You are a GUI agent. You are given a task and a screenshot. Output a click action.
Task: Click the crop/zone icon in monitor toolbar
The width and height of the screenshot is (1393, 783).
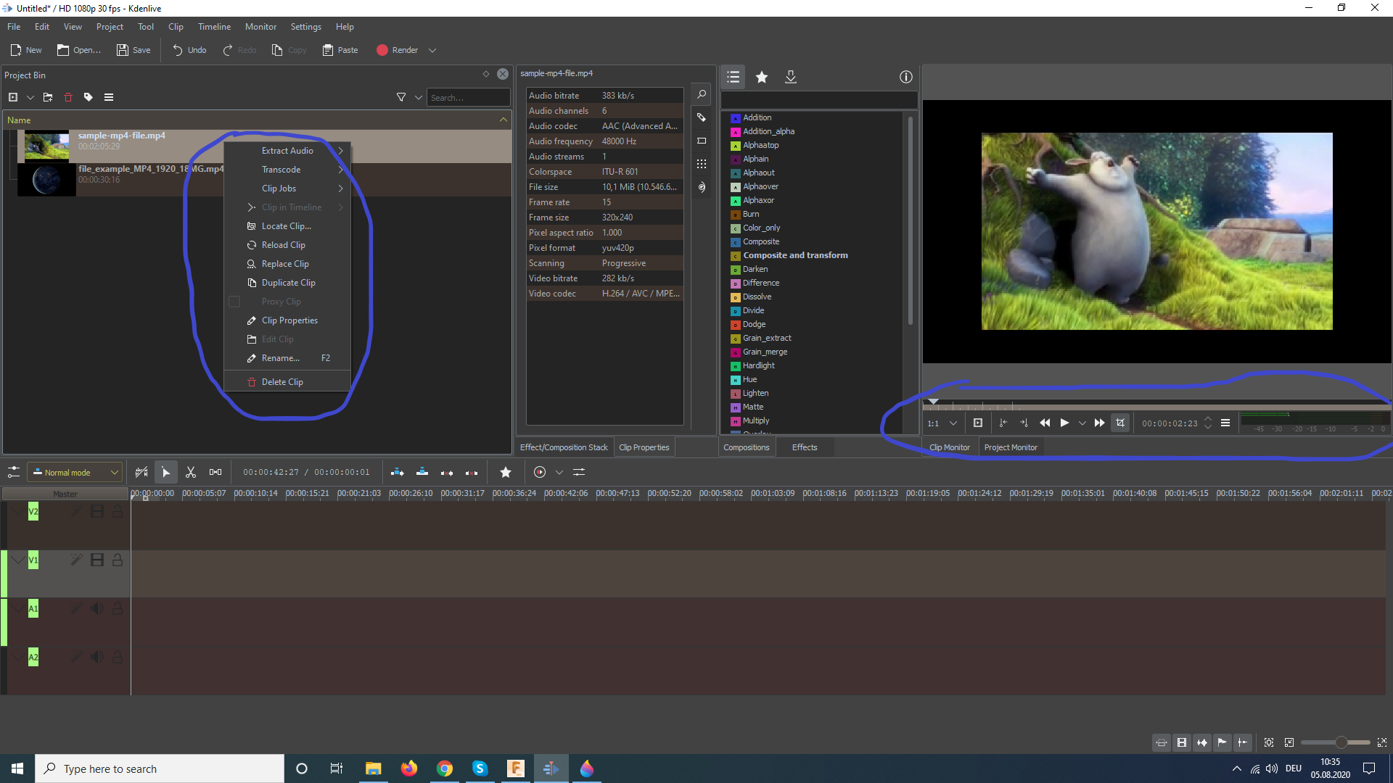[1120, 423]
